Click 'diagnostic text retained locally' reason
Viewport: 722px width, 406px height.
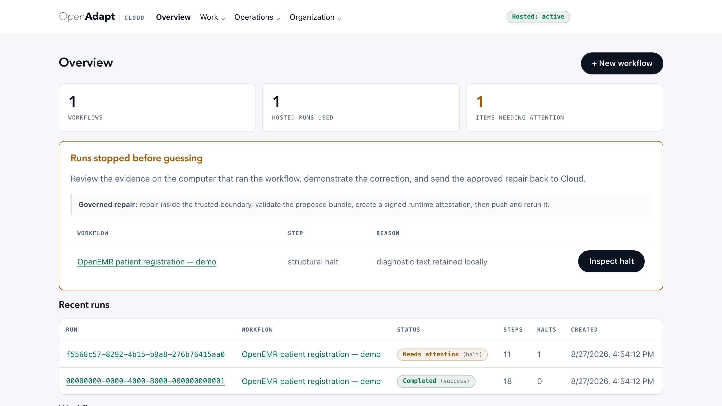coord(432,262)
